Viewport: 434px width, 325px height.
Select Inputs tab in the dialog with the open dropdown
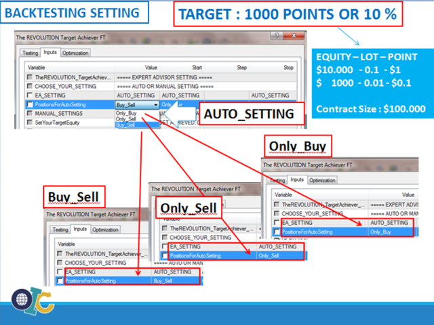[50, 52]
